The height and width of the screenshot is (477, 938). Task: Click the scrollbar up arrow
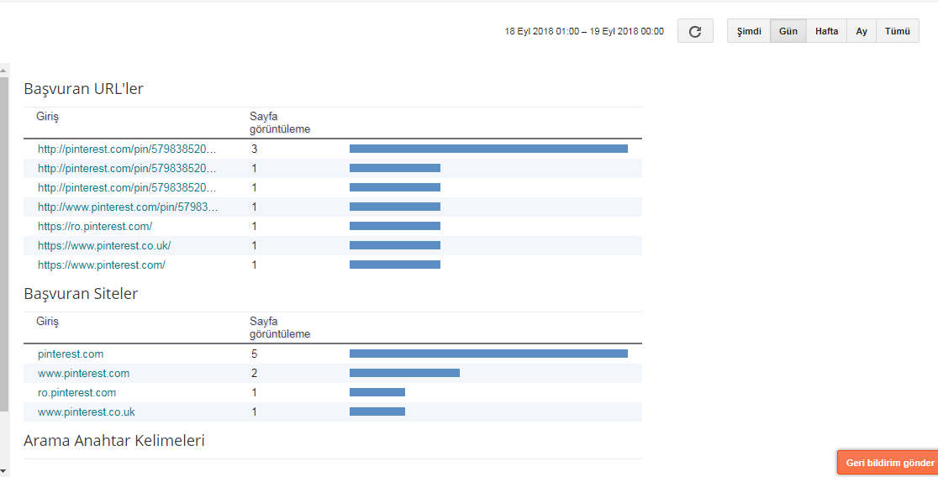[x=3, y=70]
